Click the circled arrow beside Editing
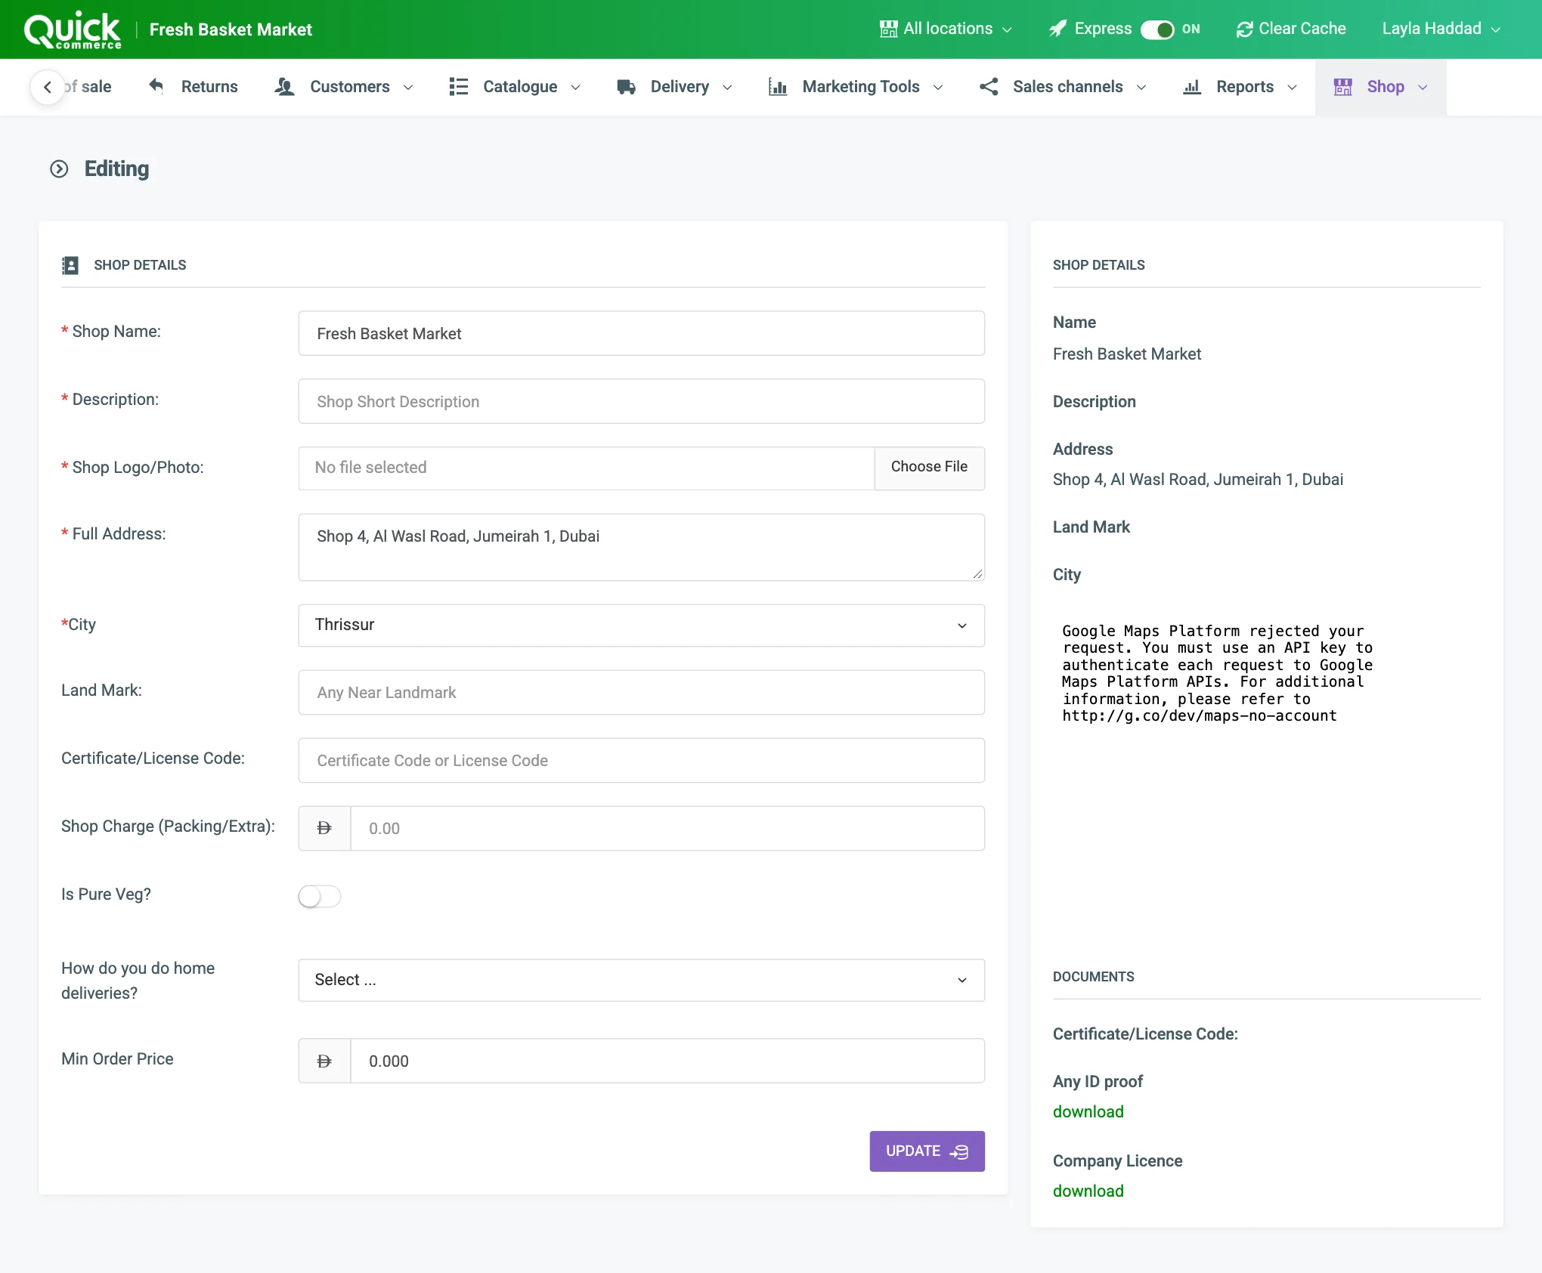 click(x=59, y=168)
